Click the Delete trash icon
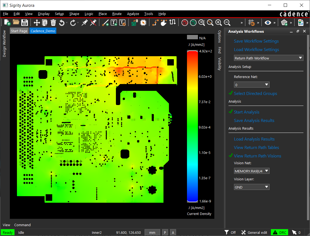 coord(53,23)
